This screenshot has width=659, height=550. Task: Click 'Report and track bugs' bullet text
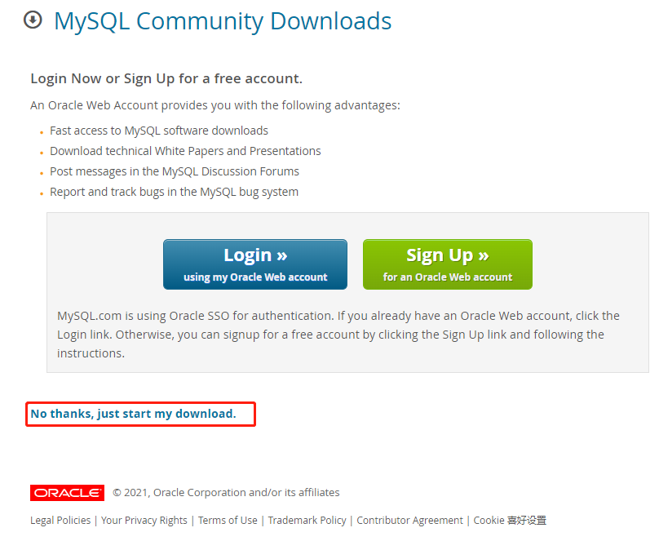tap(174, 192)
